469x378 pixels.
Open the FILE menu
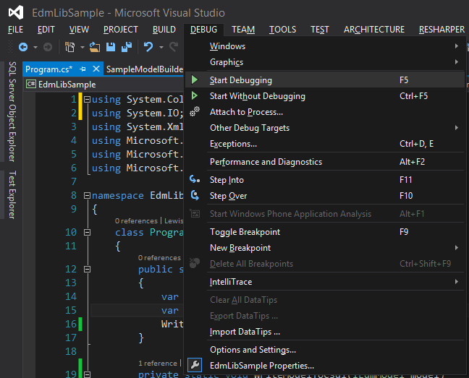pos(15,30)
